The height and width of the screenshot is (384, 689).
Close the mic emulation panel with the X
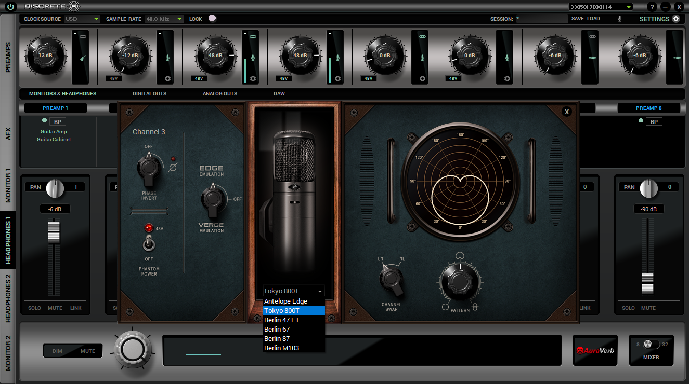[567, 112]
